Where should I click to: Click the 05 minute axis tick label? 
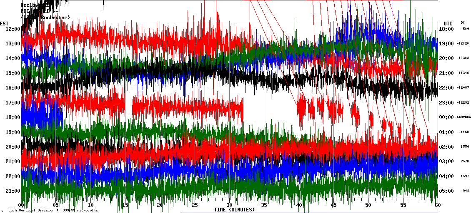pyautogui.click(x=56, y=205)
